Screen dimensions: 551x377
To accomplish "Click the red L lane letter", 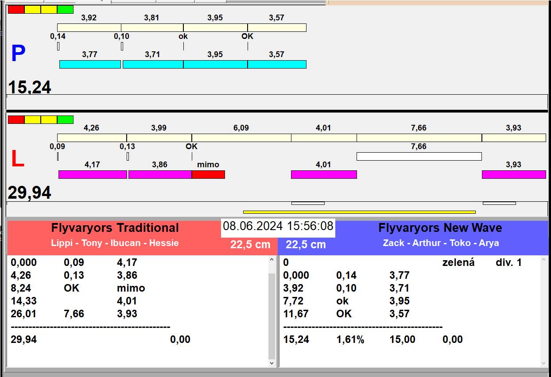I will 17,159.
